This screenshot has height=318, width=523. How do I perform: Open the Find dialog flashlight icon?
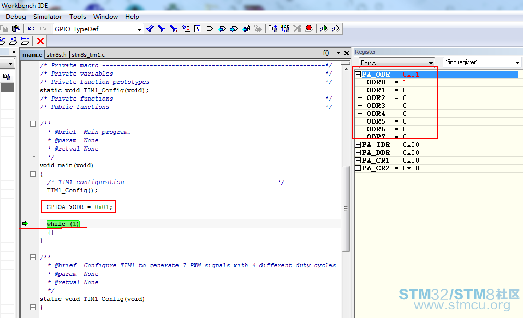pos(174,29)
